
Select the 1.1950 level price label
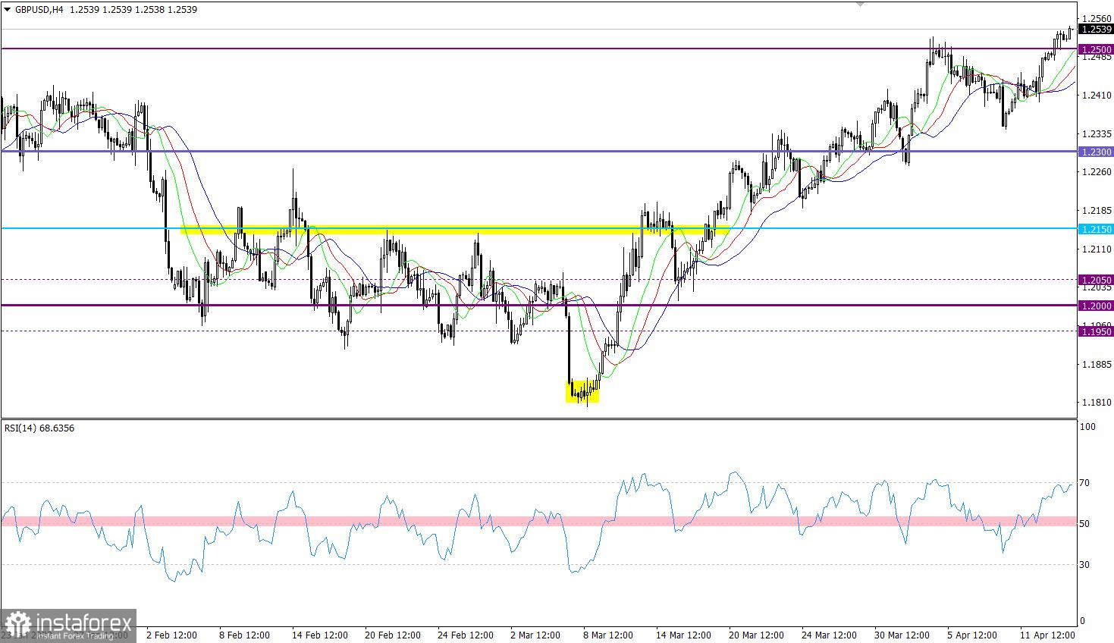(x=1096, y=331)
